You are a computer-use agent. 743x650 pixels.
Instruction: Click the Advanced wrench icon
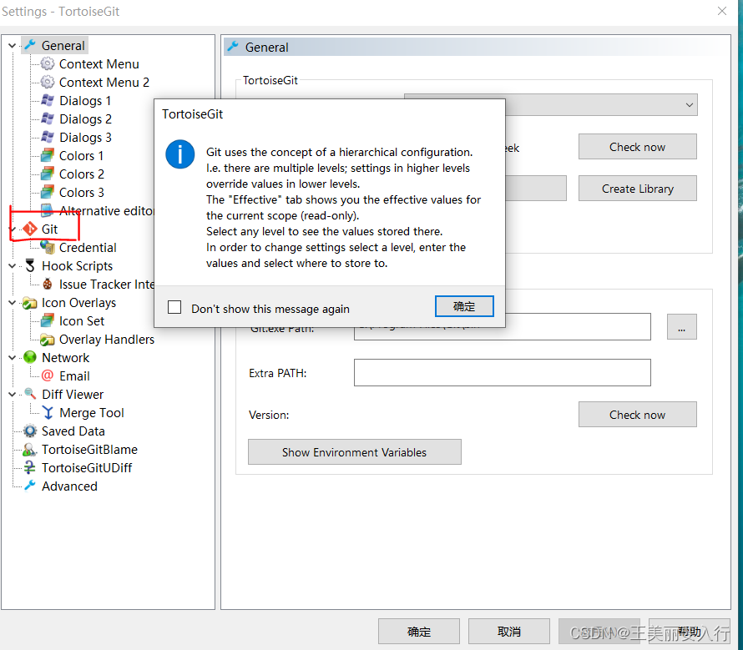click(x=30, y=486)
